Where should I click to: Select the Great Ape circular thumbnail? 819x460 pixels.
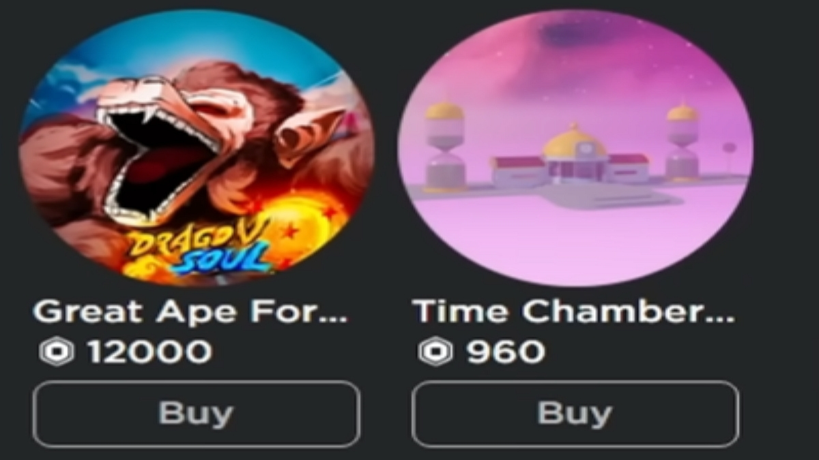click(x=197, y=148)
